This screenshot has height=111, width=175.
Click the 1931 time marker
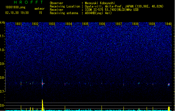tap(18, 24)
